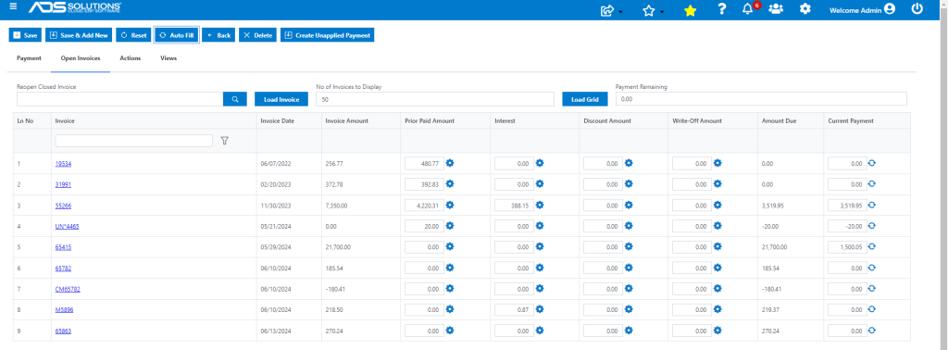Click Current Payment field showing 1,500.05

pyautogui.click(x=847, y=246)
